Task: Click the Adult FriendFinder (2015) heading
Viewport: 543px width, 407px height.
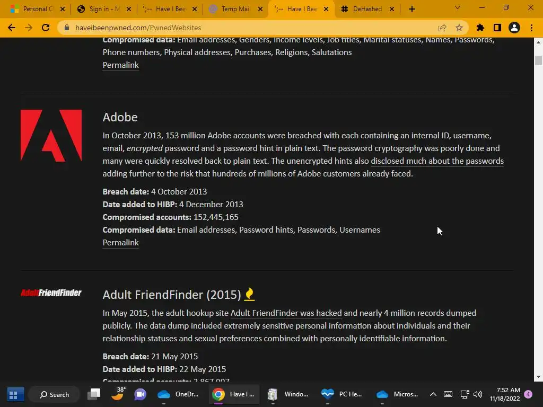Action: [171, 295]
